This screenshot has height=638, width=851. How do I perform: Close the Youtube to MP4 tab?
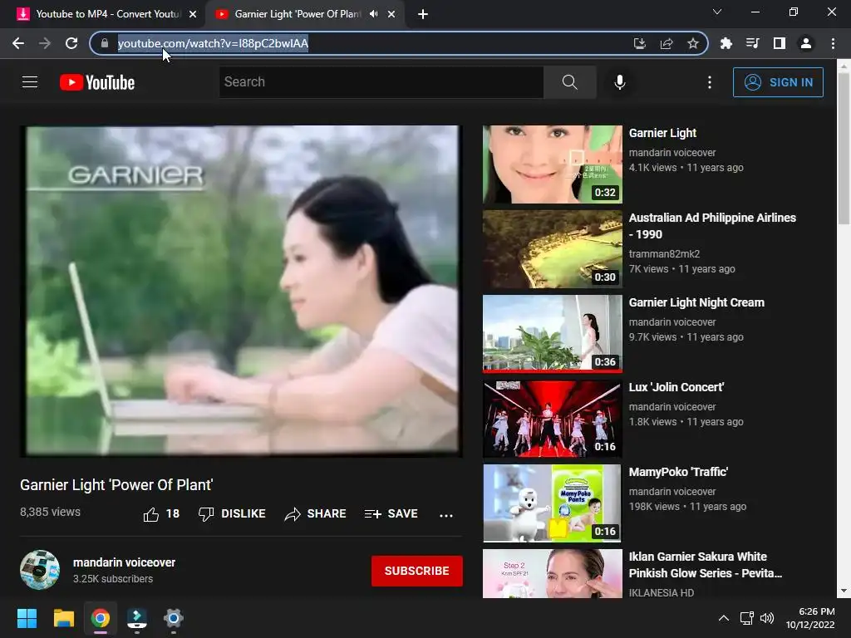click(193, 15)
